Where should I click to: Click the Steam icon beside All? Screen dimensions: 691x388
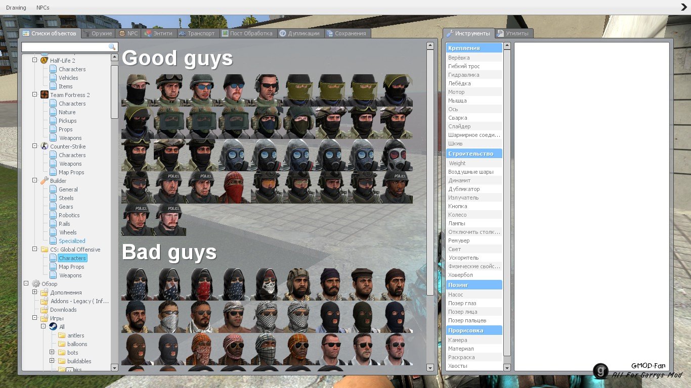53,327
